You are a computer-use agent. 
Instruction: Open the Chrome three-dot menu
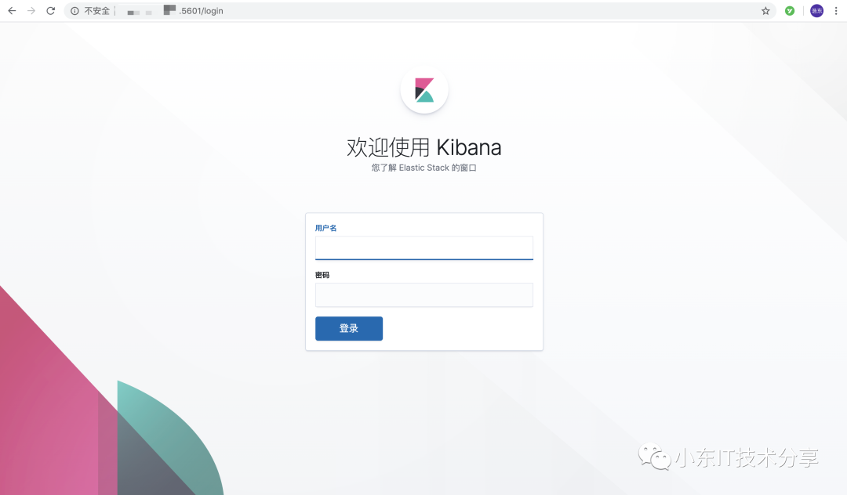(x=836, y=11)
